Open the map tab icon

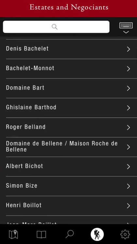tap(13, 234)
